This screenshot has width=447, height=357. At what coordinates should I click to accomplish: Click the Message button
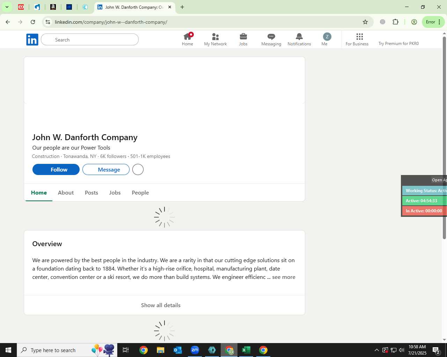point(106,169)
